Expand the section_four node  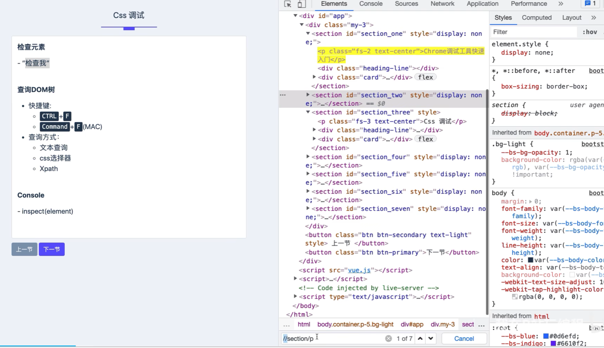(308, 157)
